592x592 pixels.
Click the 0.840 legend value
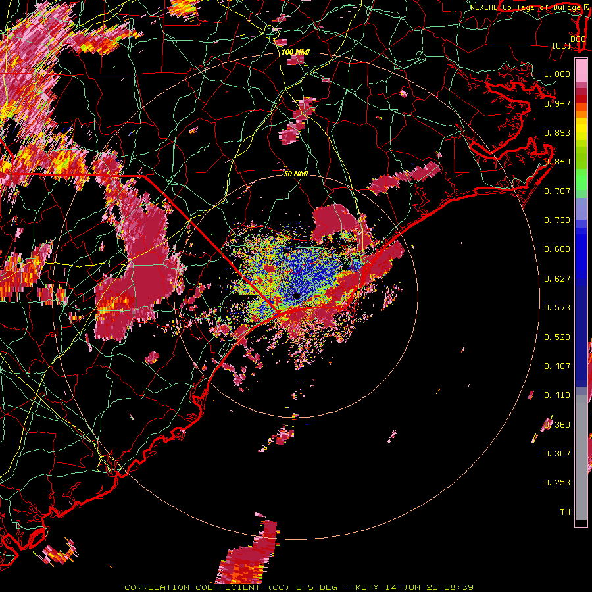click(x=557, y=162)
